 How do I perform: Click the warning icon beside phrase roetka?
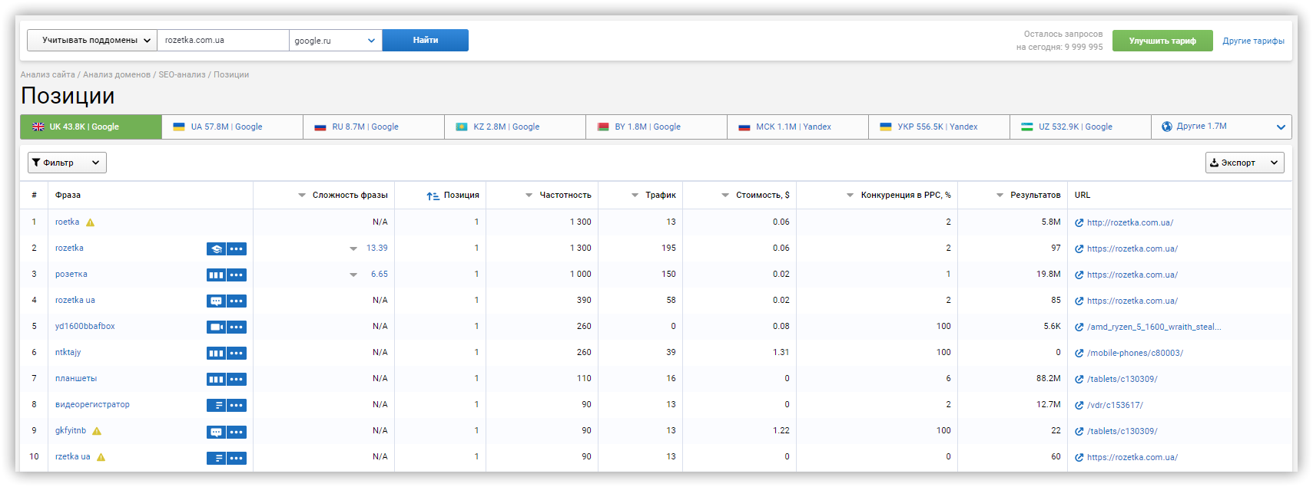point(90,222)
